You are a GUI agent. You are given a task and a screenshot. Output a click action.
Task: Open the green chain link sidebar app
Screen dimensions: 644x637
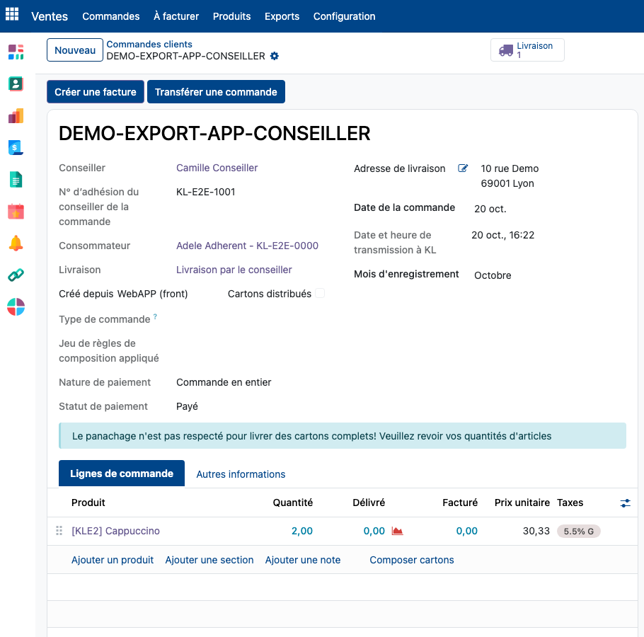point(16,275)
